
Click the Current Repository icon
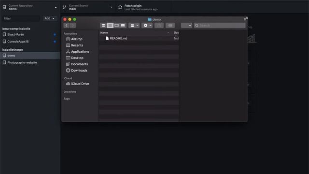click(4, 7)
